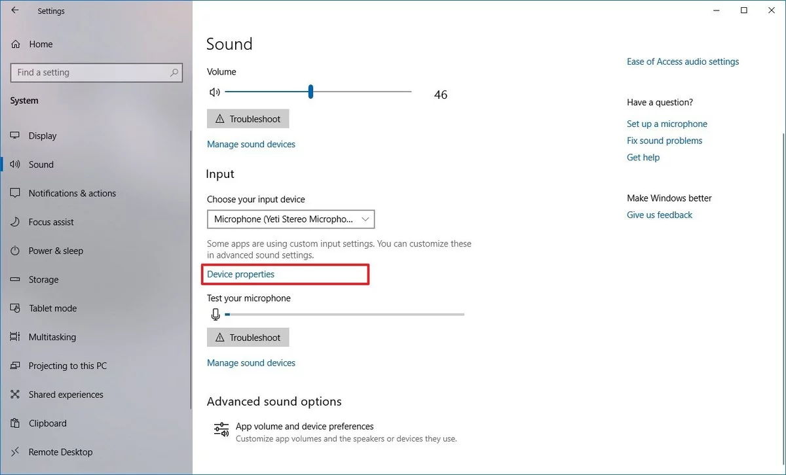Open App volume and device preferences icon

221,429
